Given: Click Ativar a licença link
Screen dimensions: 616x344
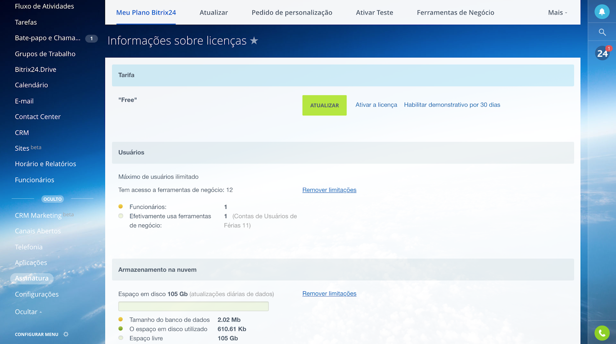Looking at the screenshot, I should 376,105.
